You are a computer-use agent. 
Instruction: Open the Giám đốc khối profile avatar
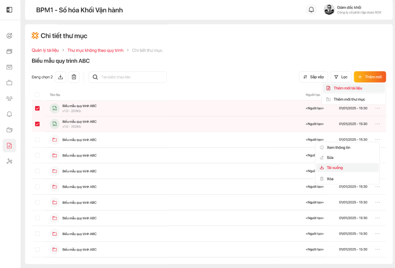coord(329,10)
